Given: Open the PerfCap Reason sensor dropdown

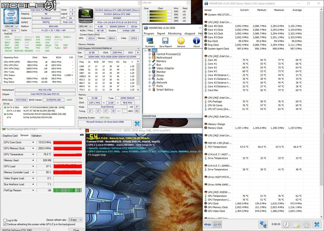Looking at the screenshot, I should [x=33, y=190].
